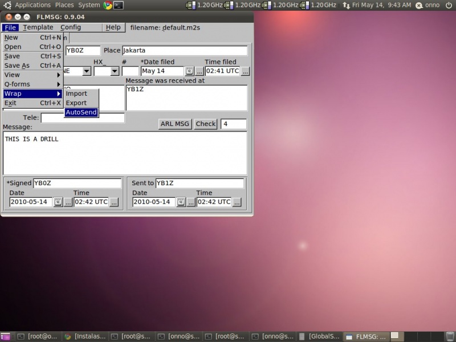Screen dimensions: 456x342
Task: Click the power/shutdown icon in top panel
Action: pos(420,5)
